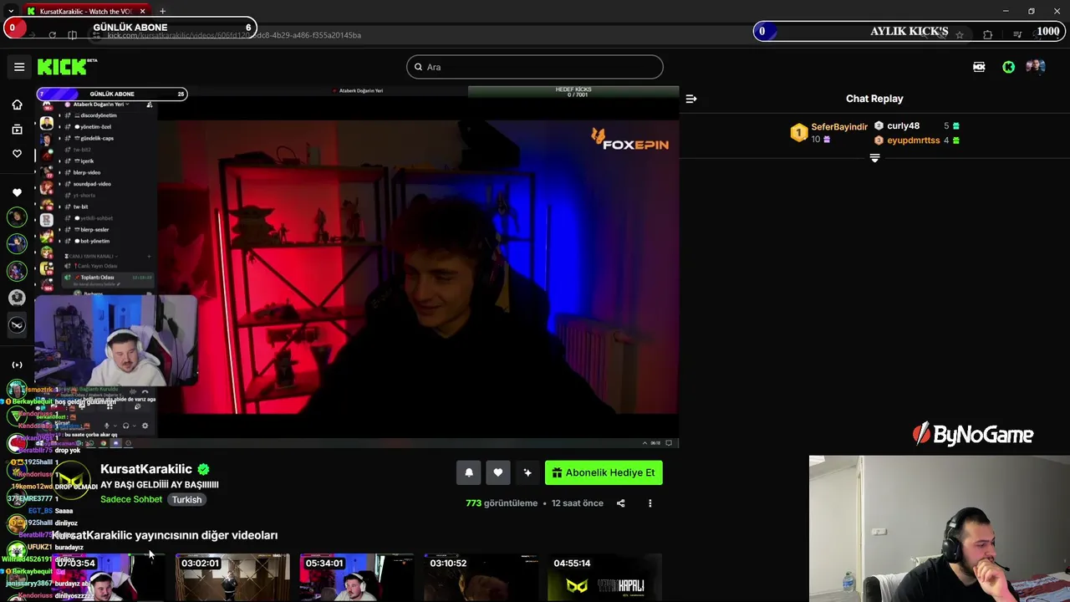
Task: Click Abonelik Hediye Et button
Action: point(604,472)
